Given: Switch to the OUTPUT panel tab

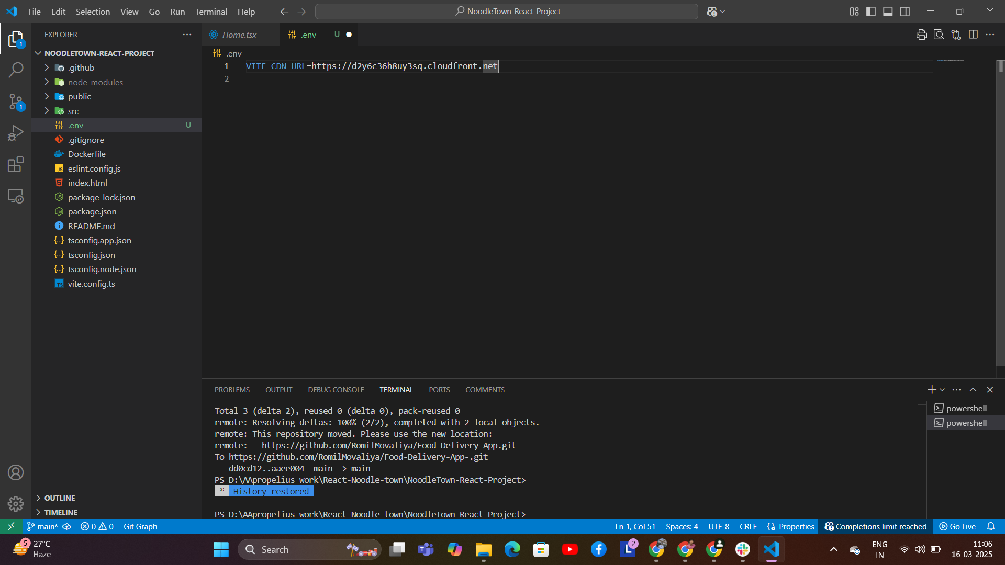Looking at the screenshot, I should pos(278,390).
